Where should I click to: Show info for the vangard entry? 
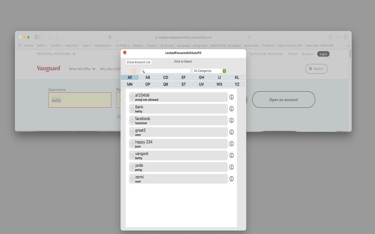pos(231,156)
